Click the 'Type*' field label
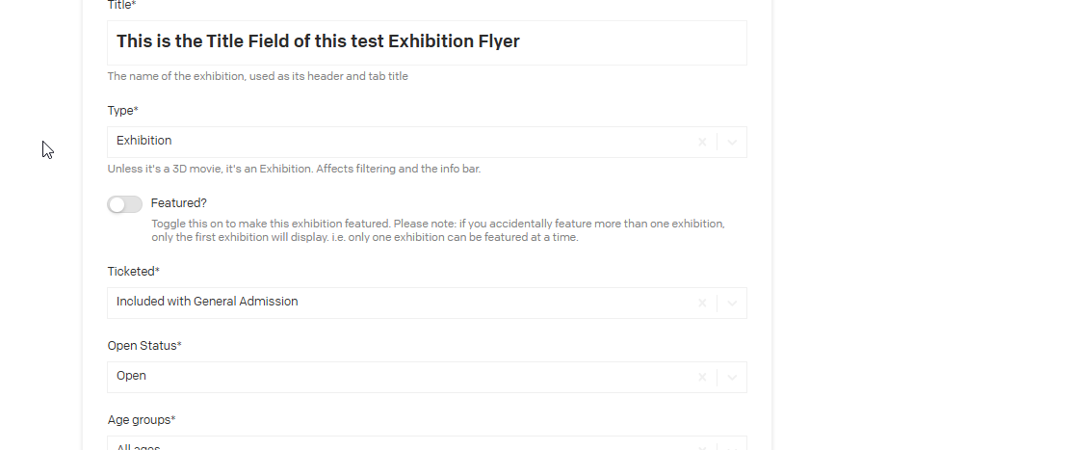The image size is (1070, 450). click(x=123, y=111)
